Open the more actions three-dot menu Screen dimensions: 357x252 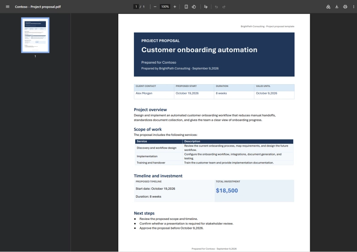point(353,7)
